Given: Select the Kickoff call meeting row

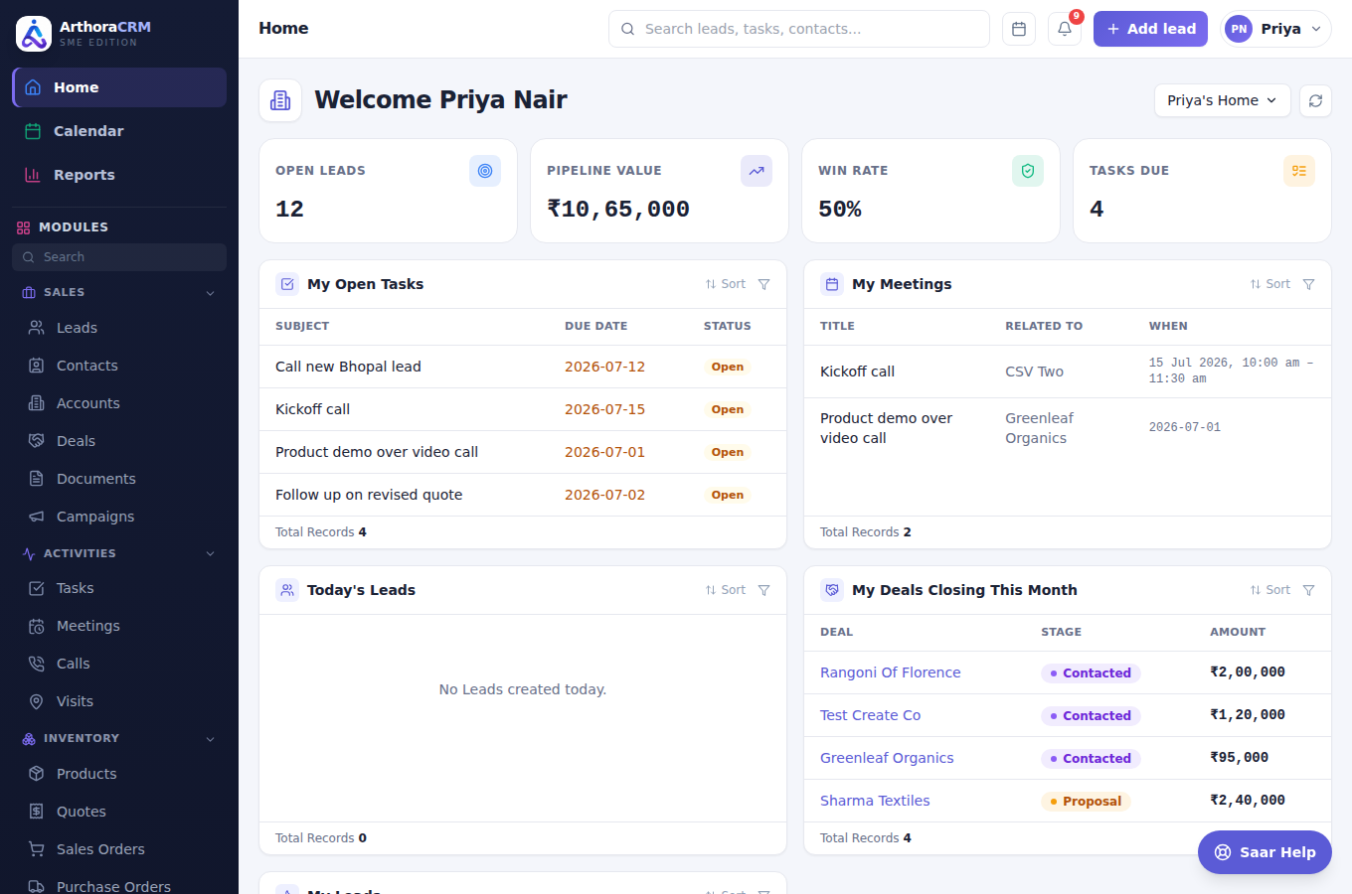Looking at the screenshot, I should click(1068, 372).
